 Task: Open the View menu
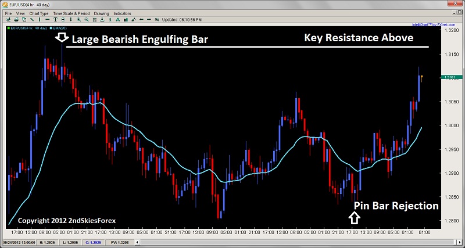point(20,13)
